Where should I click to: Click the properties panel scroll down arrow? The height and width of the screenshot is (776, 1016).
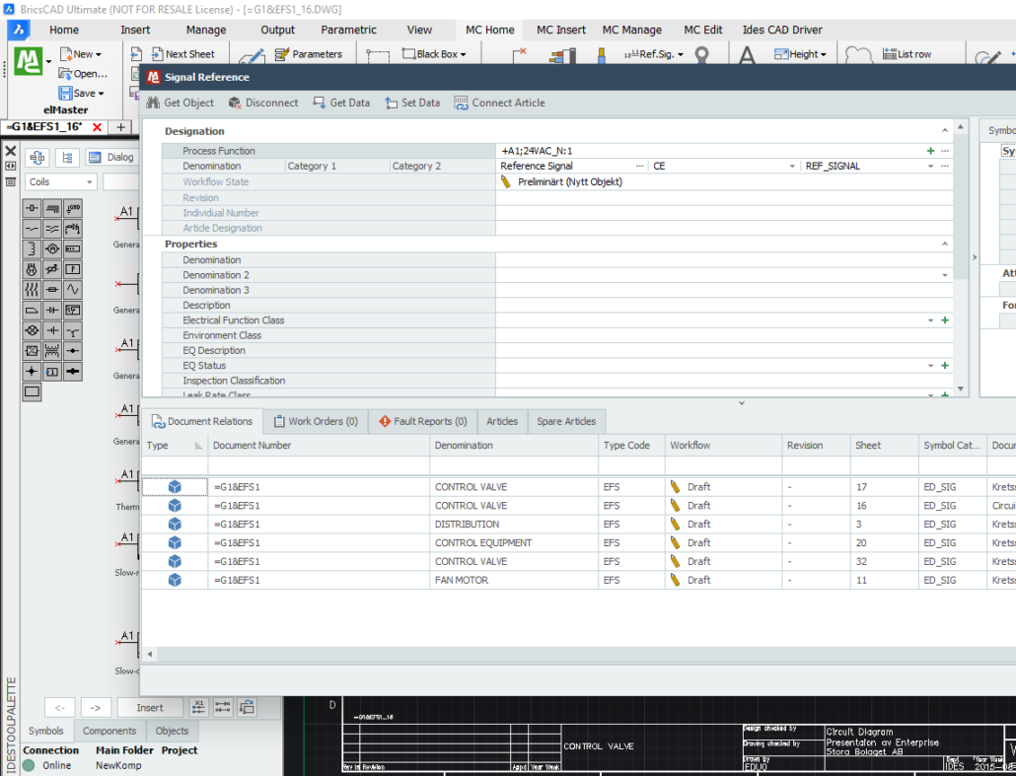[961, 388]
